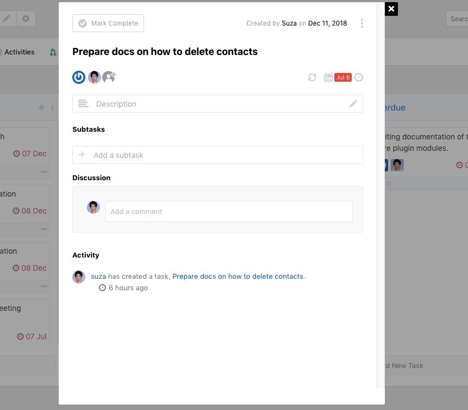Click the 07 Dec due date on background card
The width and height of the screenshot is (468, 410).
pyautogui.click(x=30, y=154)
